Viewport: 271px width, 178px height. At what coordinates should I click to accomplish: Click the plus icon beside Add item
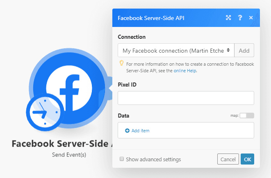[127, 131]
